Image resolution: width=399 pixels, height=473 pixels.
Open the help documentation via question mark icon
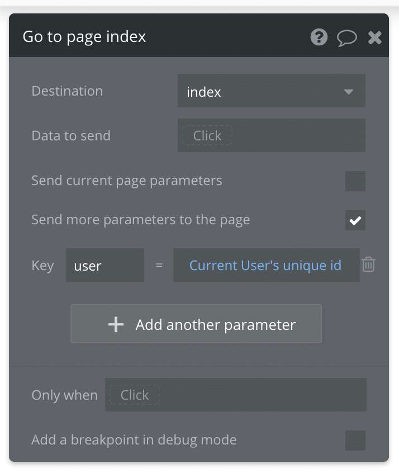click(x=319, y=37)
